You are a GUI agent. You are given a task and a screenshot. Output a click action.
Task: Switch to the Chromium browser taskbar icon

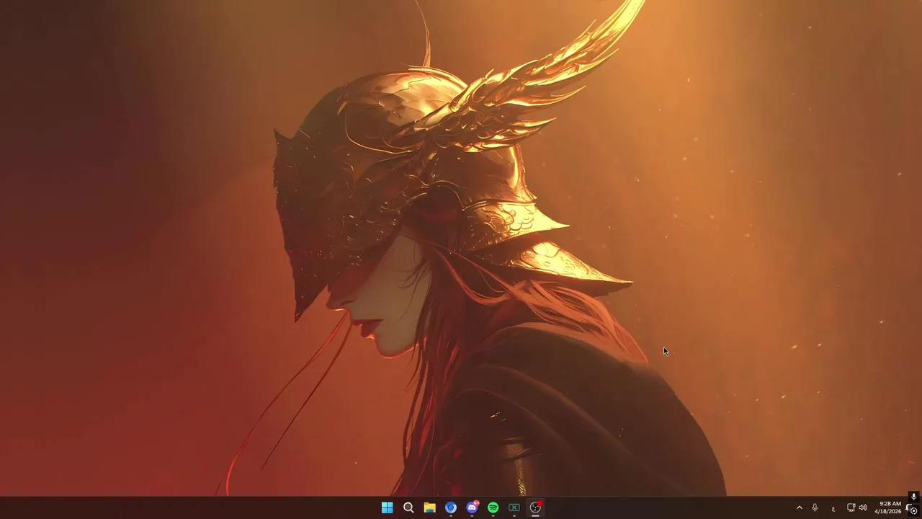click(451, 507)
